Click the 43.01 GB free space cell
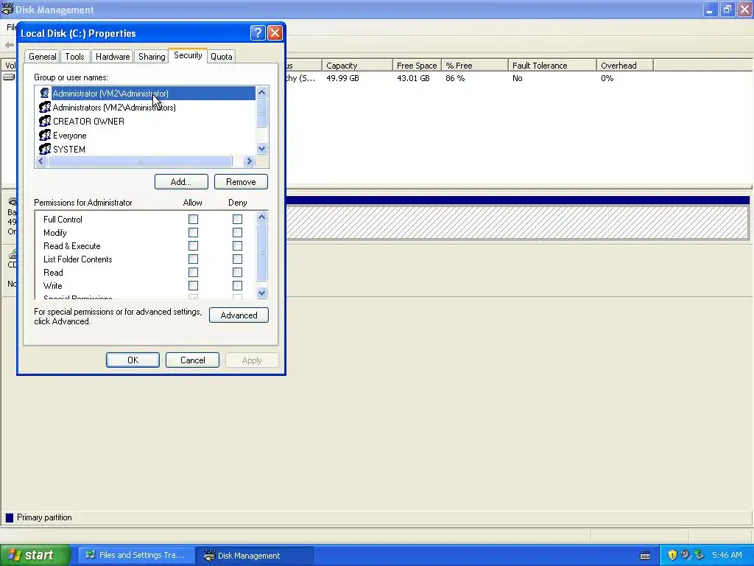The height and width of the screenshot is (566, 754). click(413, 78)
